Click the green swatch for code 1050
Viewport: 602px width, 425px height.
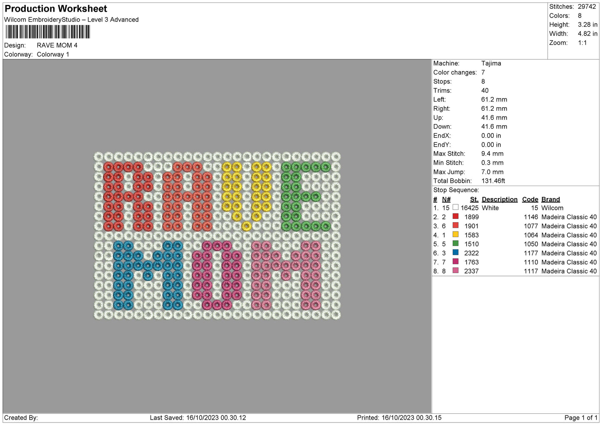455,244
